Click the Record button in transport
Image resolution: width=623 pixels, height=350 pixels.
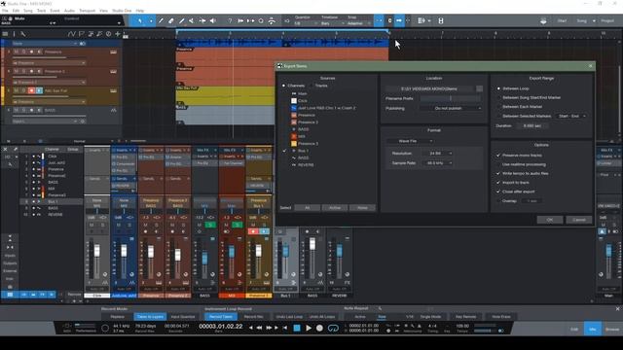pos(319,328)
